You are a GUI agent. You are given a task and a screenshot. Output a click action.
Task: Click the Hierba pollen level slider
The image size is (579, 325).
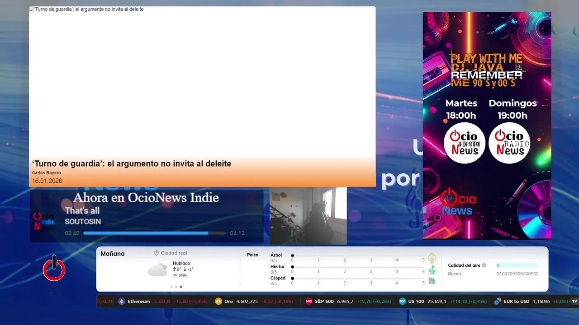[x=358, y=267]
